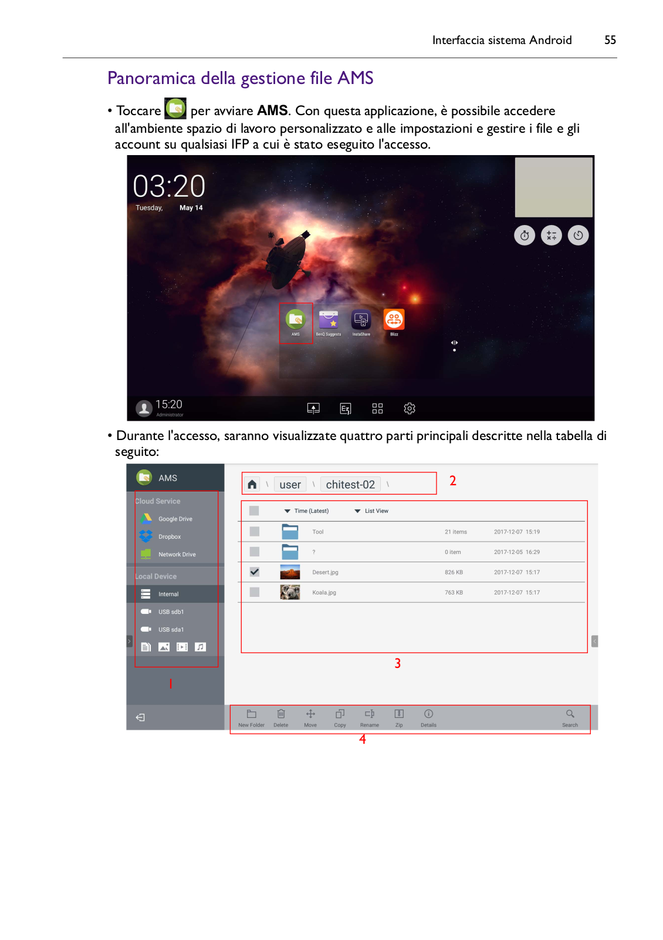Open the List View dropdown
The height and width of the screenshot is (940, 663).
click(371, 511)
